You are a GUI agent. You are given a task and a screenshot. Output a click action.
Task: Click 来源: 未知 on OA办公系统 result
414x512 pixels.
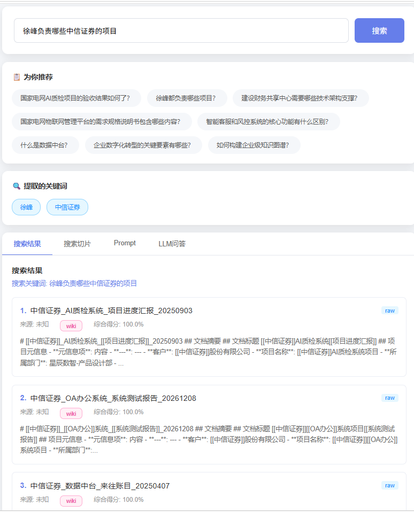(34, 412)
